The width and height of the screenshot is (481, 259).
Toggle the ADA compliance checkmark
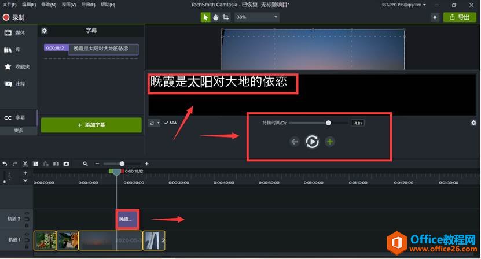[170, 123]
